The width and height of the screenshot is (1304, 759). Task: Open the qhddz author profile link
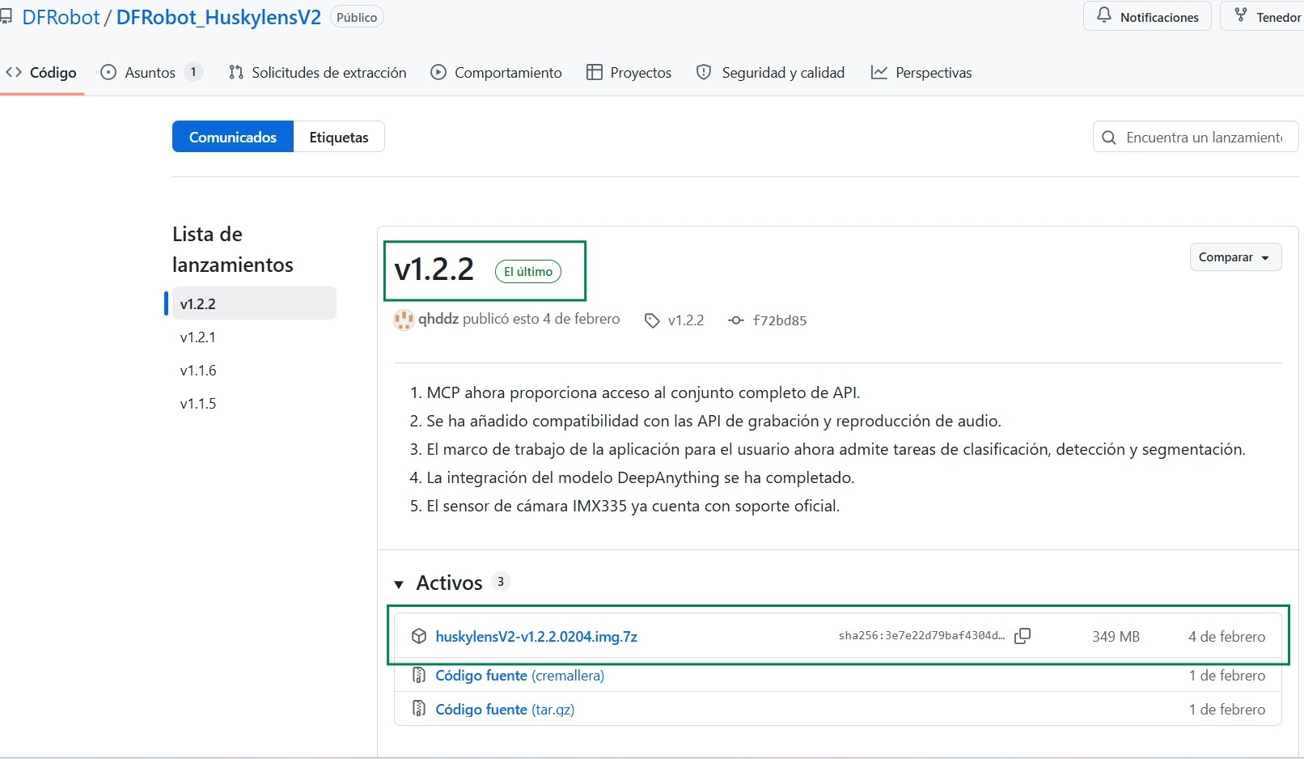[x=438, y=319]
